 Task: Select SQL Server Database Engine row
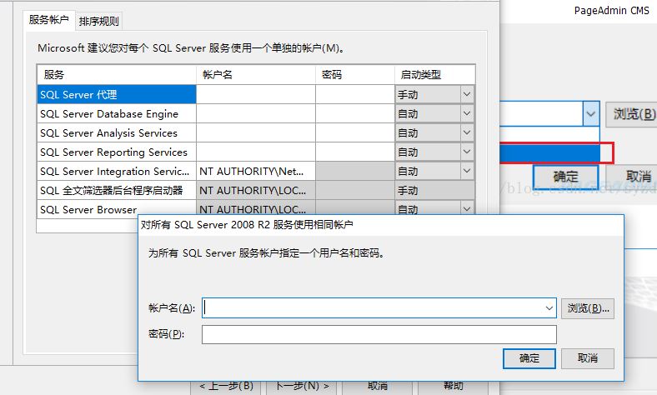tap(117, 114)
